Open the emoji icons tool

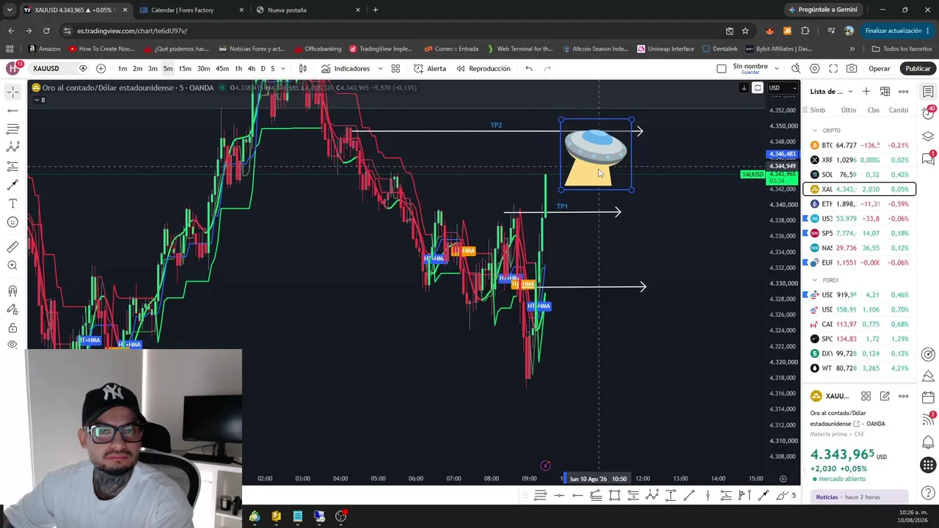point(12,222)
